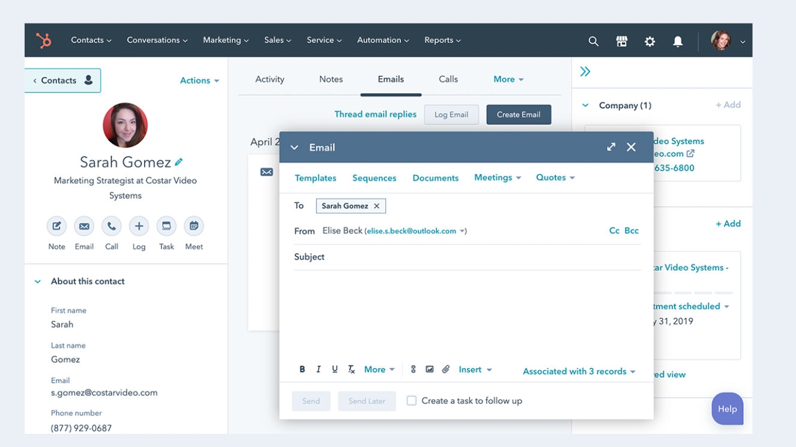Change the From email address dropdown

[416, 231]
